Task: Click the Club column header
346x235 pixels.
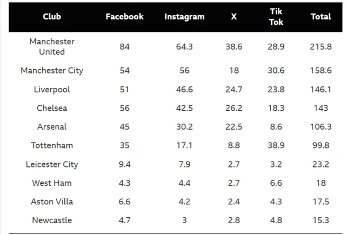Action: 52,17
